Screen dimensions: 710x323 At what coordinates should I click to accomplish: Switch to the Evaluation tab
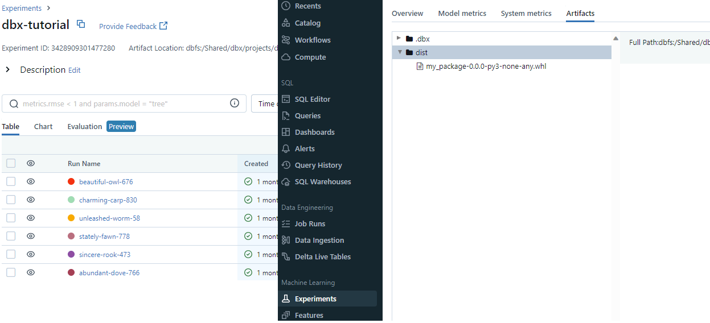pyautogui.click(x=85, y=126)
